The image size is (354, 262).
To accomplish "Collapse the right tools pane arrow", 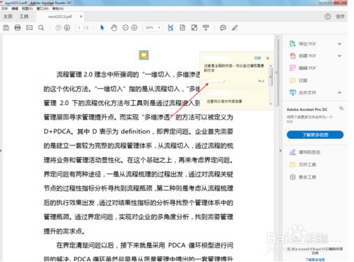I will coord(280,151).
